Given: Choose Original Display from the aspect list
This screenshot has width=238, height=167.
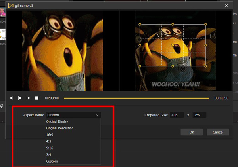Looking at the screenshot, I should (73, 121).
